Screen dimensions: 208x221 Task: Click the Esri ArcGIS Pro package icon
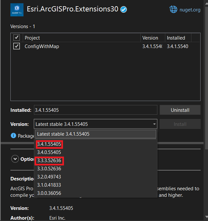pyautogui.click(x=17, y=10)
